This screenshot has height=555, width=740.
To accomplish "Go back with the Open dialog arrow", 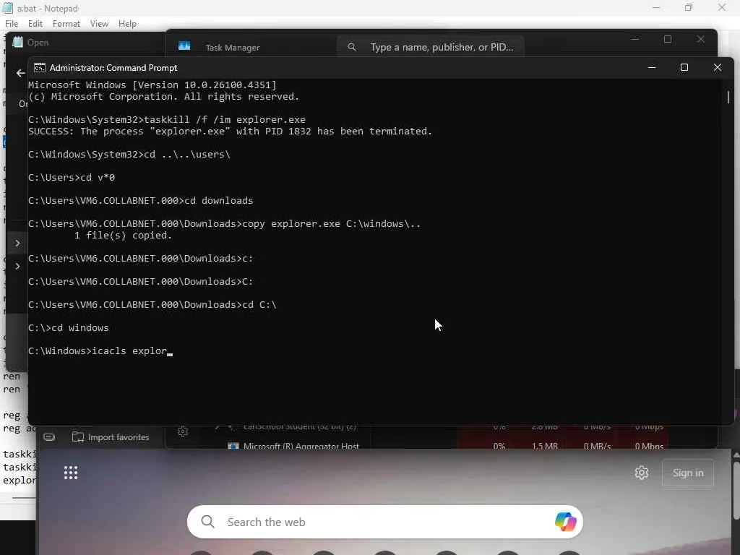I will (20, 73).
